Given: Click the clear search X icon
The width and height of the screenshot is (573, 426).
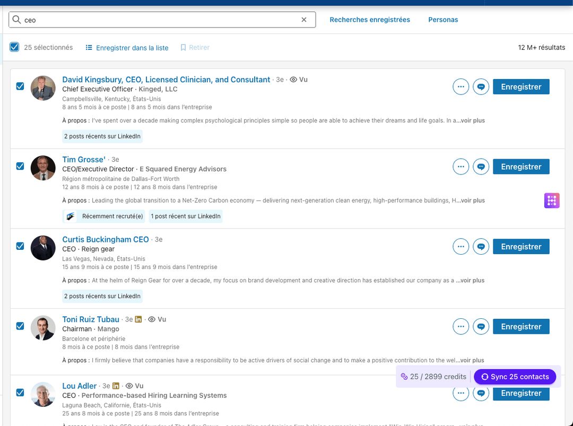Looking at the screenshot, I should click(304, 20).
